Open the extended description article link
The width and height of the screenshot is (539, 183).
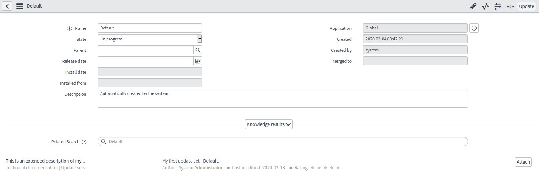[x=45, y=161]
